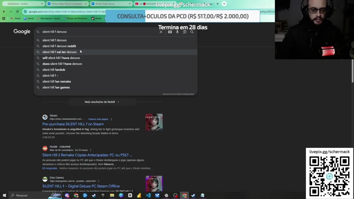The height and width of the screenshot is (199, 354).
Task: Select the first suggestion "silent hill f denuvo"
Action: point(116,40)
